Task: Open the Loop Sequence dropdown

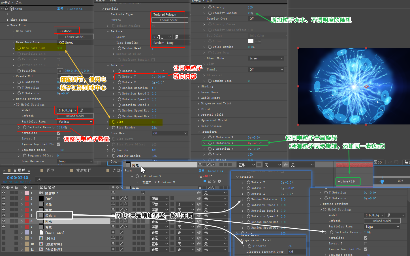Action: point(75,161)
